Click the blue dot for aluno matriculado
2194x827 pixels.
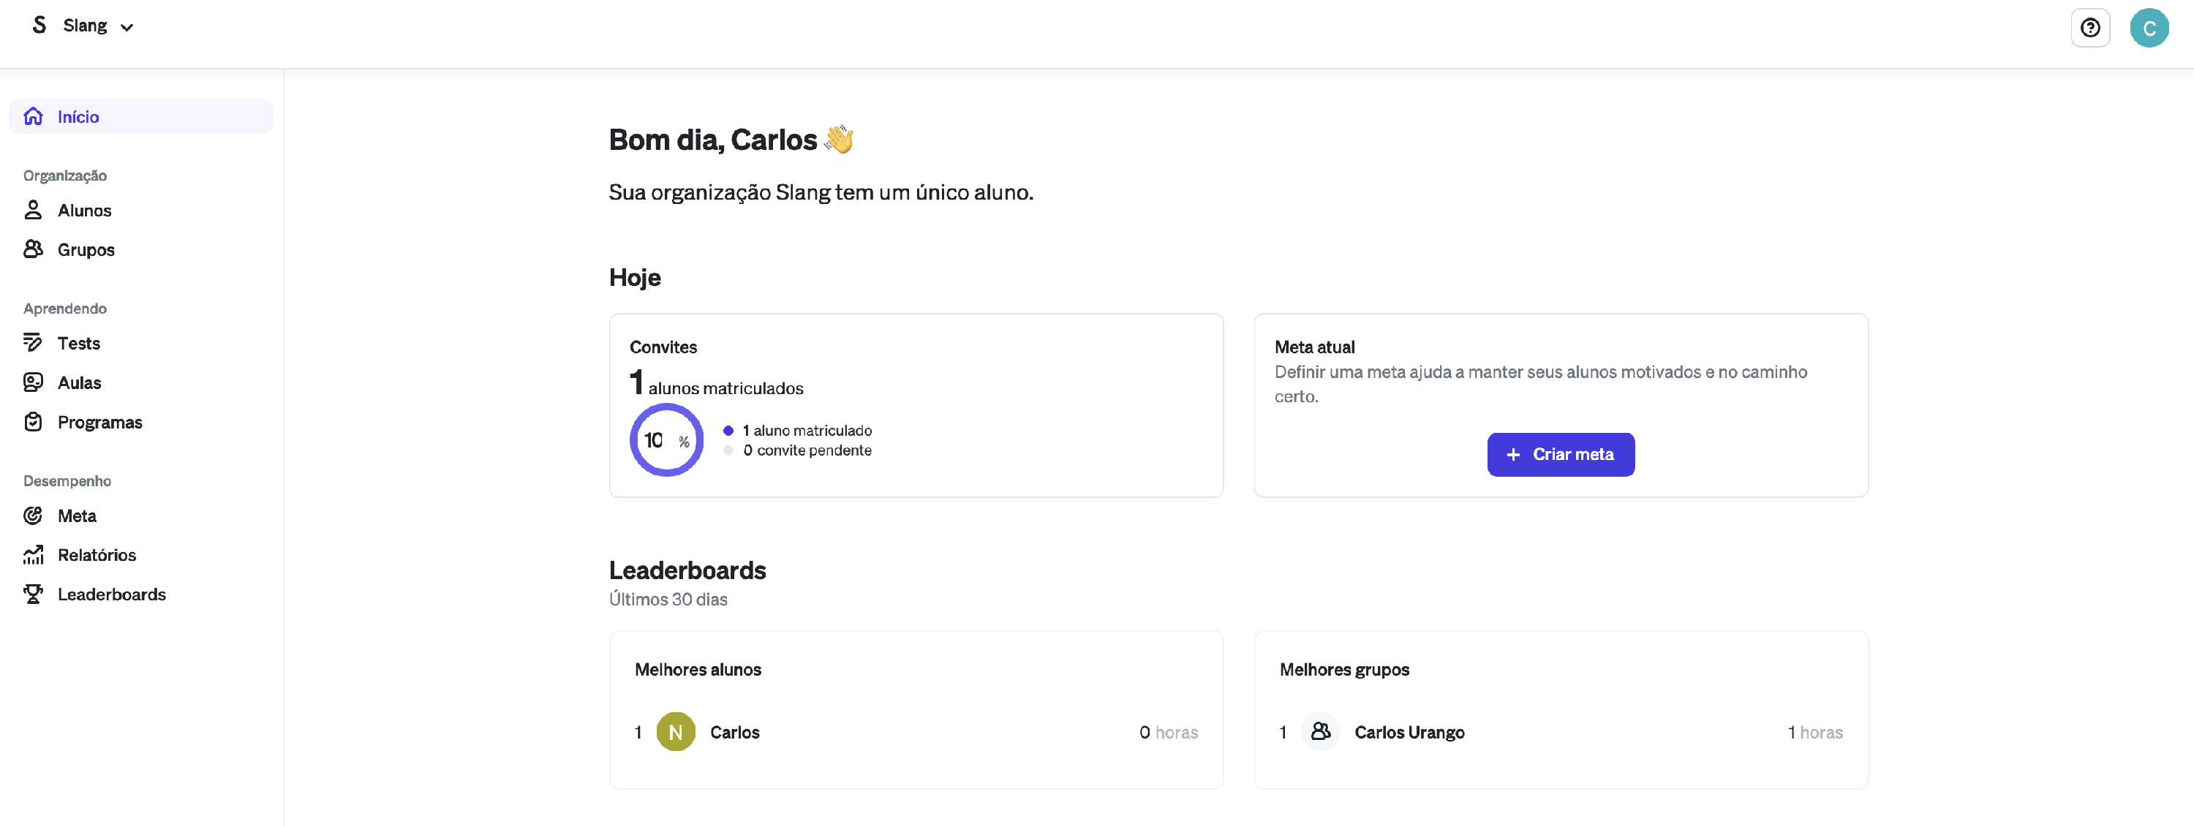point(728,431)
